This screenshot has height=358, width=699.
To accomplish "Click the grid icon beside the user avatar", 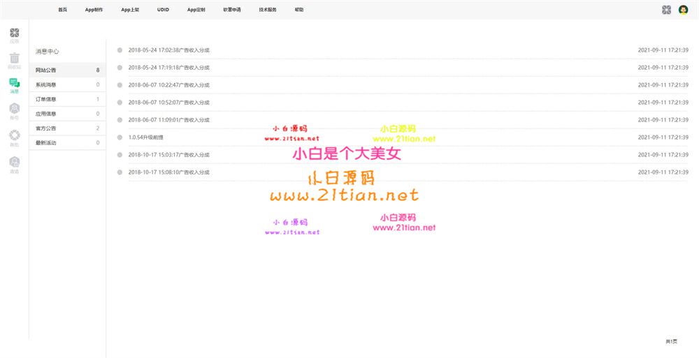I will tap(666, 10).
